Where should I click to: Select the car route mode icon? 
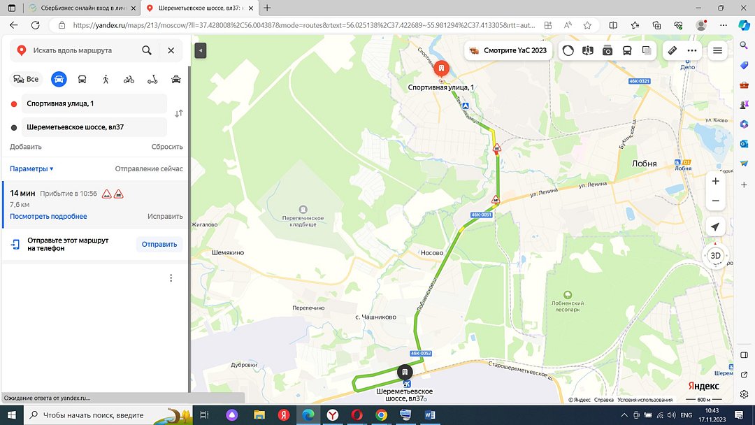(59, 79)
